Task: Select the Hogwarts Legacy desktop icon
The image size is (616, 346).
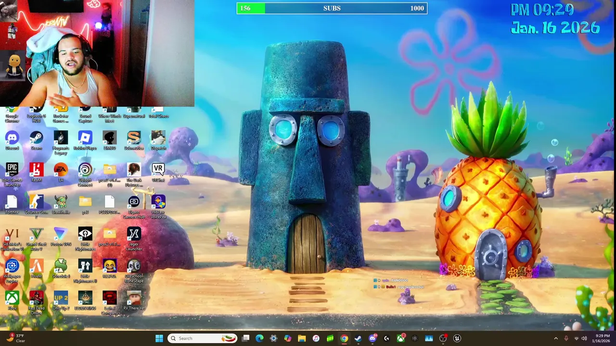Action: 61,143
